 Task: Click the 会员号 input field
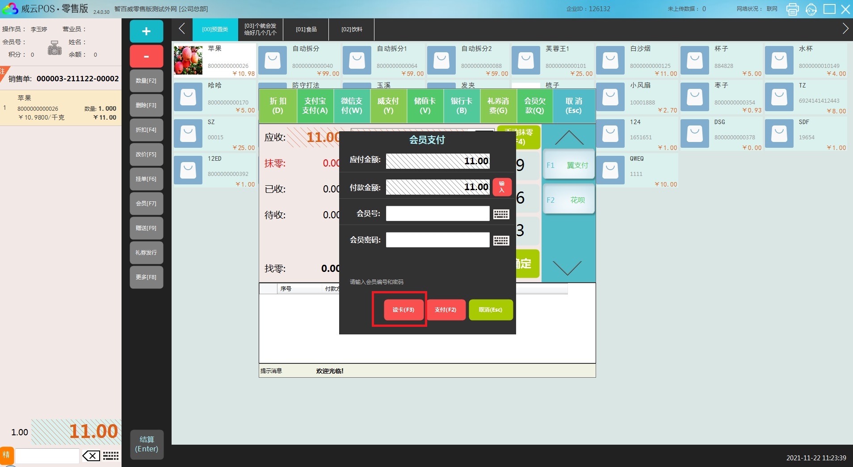click(437, 214)
